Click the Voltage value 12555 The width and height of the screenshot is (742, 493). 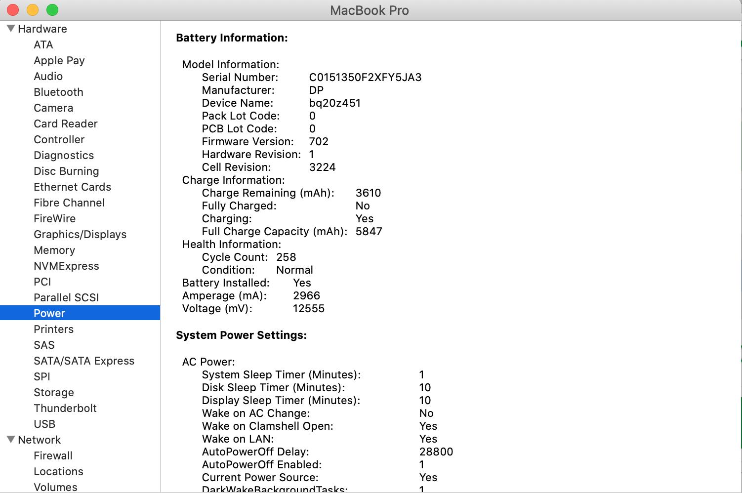click(x=309, y=308)
